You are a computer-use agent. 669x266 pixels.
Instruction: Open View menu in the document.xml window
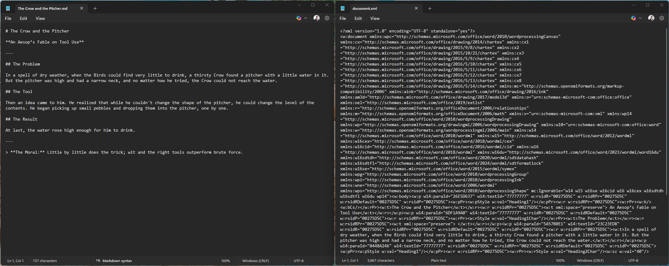point(375,19)
